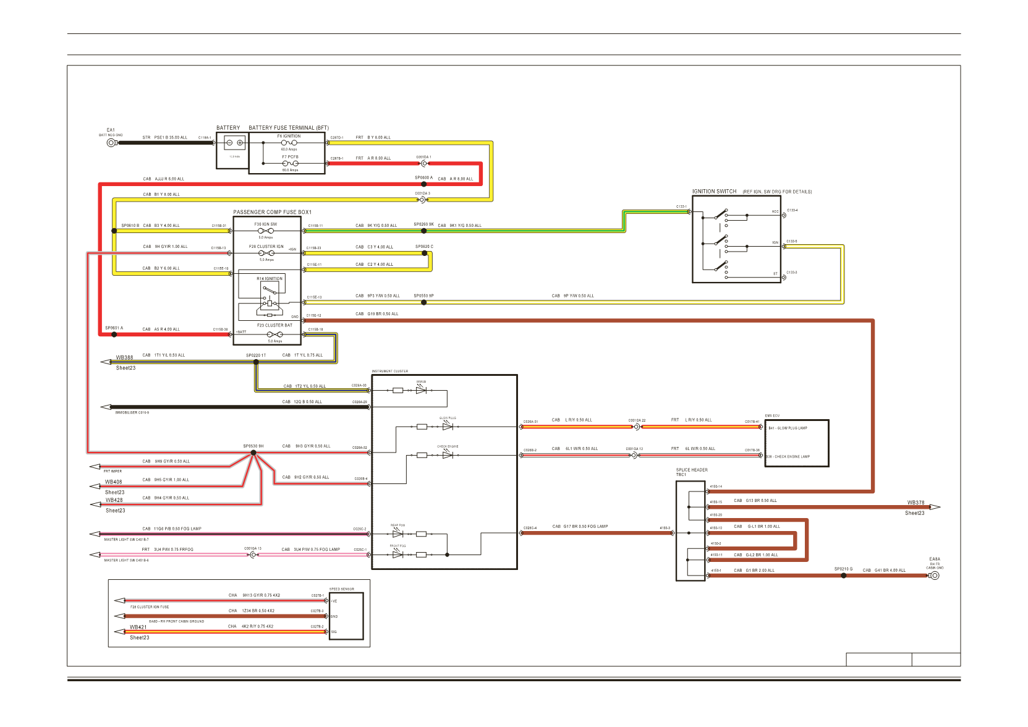The height and width of the screenshot is (727, 1028).
Task: Select the "CHA 9H13 GY/R 0.75 4X2" wire label
Action: click(254, 595)
